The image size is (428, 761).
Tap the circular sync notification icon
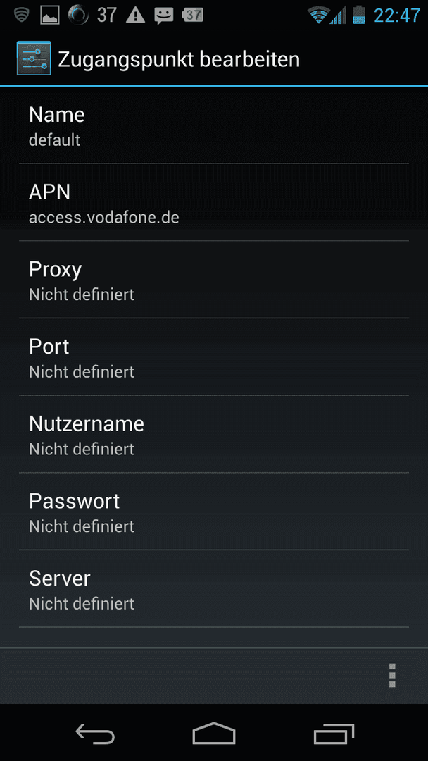78,15
